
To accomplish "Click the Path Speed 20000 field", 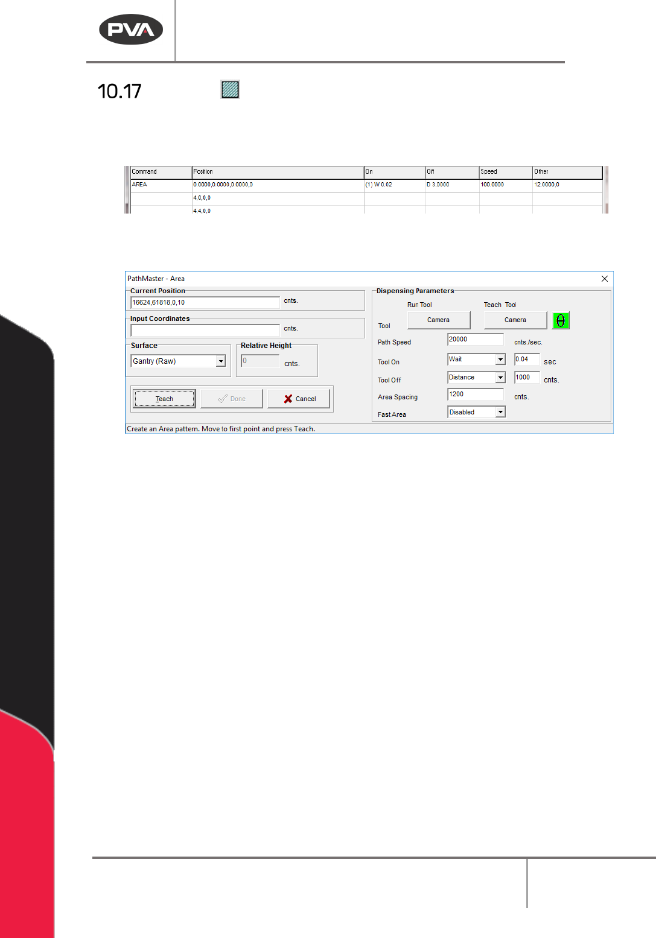I will pyautogui.click(x=476, y=340).
